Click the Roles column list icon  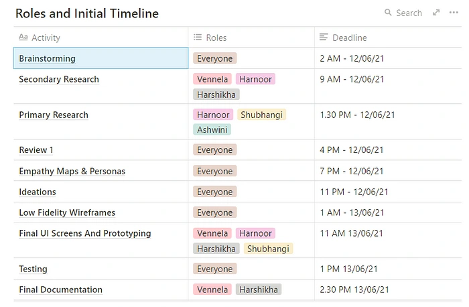click(x=198, y=38)
